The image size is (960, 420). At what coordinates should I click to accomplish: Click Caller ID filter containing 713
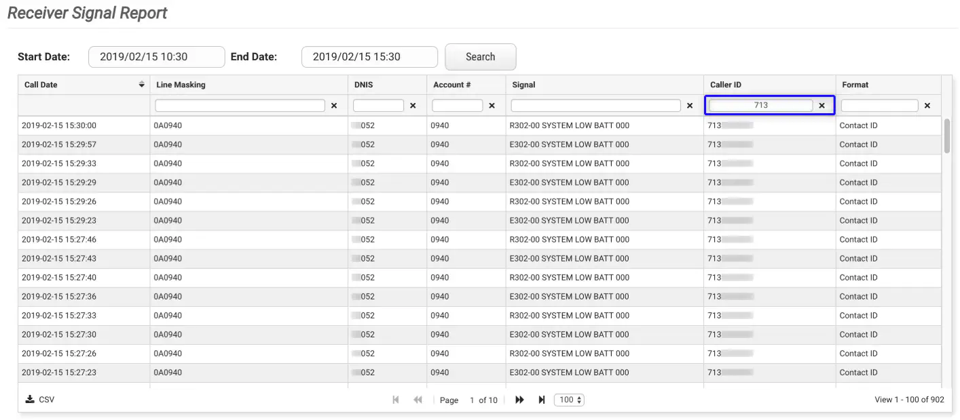(760, 106)
